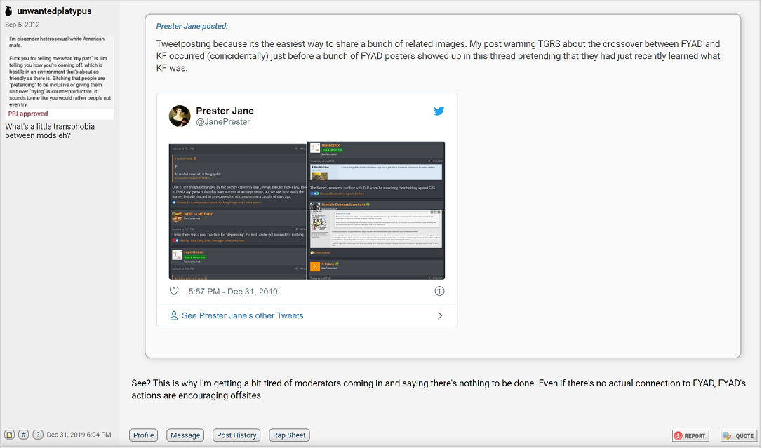Click the username unwantedplatypus
This screenshot has width=762, height=448.
click(55, 11)
